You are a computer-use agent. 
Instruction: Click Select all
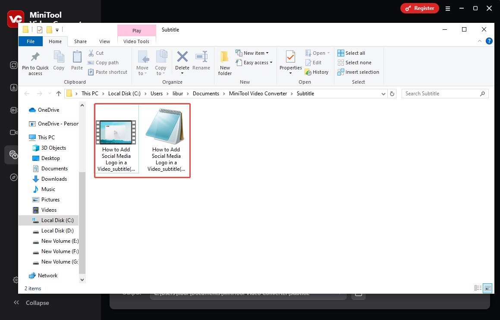[351, 53]
